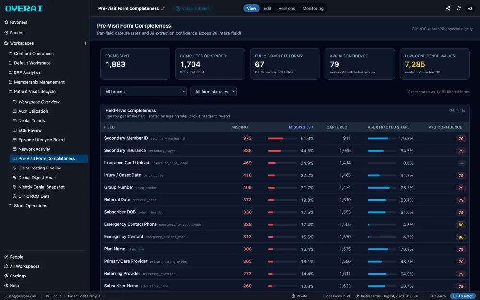Screen dimensions: 480x300
Task: Click the Private lock status
Action: [300, 296]
